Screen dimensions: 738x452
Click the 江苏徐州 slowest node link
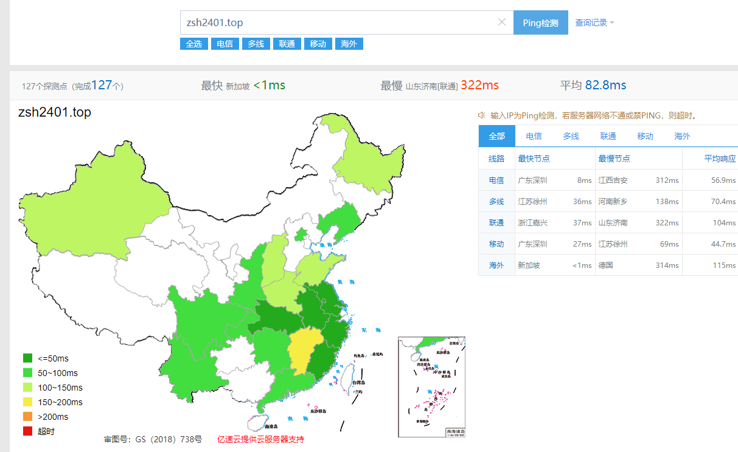(x=613, y=244)
